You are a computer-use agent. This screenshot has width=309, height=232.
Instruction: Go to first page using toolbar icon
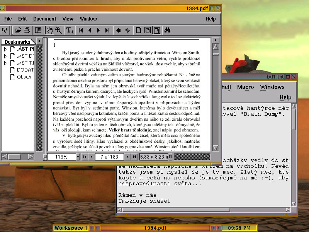tap(81, 30)
